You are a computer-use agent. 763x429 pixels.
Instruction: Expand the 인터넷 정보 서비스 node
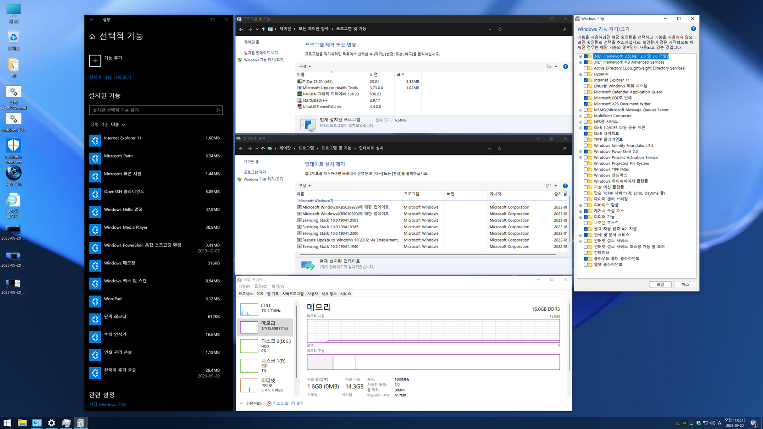(x=581, y=241)
